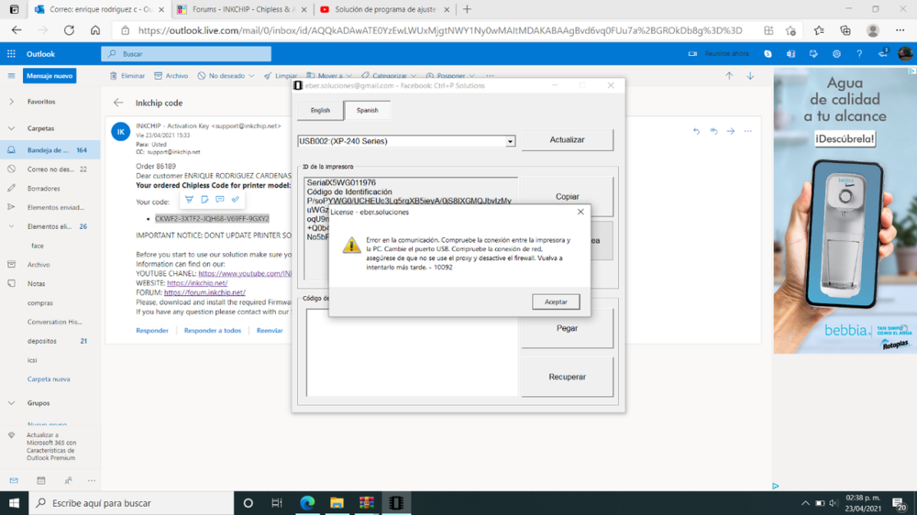Open the Correo no deseado folder
Viewport: 917px width, 515px height.
tap(50, 169)
